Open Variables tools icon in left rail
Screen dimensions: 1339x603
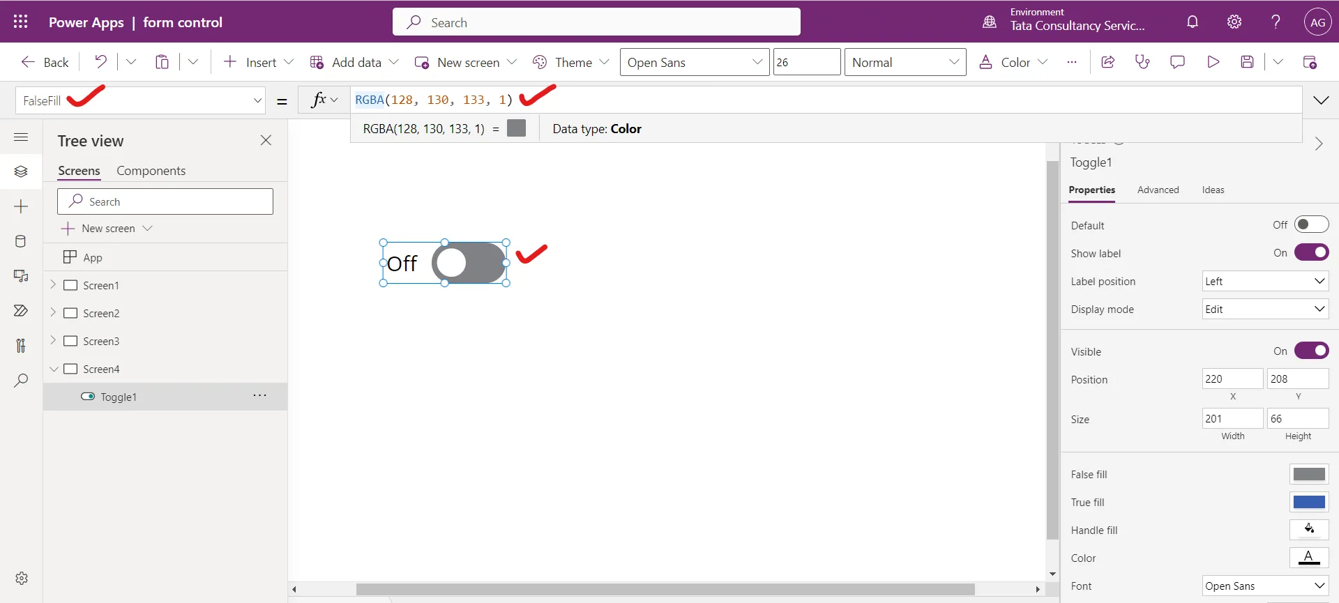(x=21, y=346)
